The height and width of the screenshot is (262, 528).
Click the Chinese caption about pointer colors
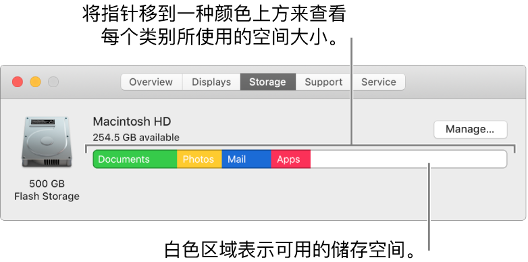pyautogui.click(x=214, y=28)
